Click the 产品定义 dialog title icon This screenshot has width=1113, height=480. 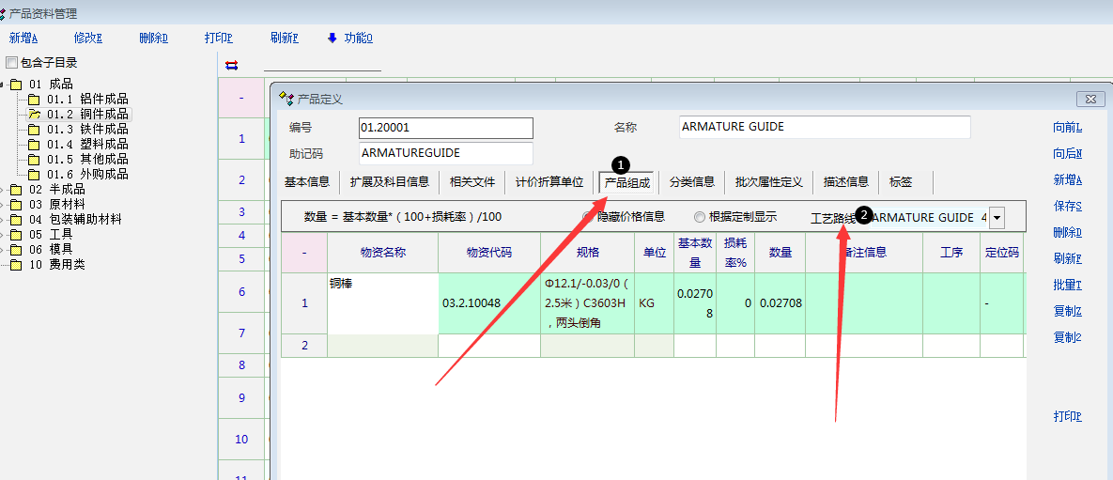[x=286, y=99]
